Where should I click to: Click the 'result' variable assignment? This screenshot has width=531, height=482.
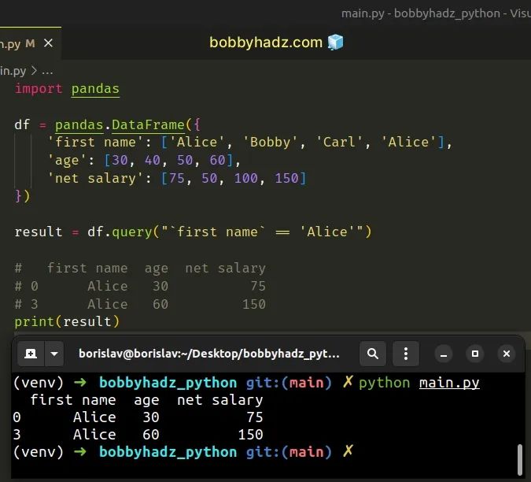click(39, 232)
